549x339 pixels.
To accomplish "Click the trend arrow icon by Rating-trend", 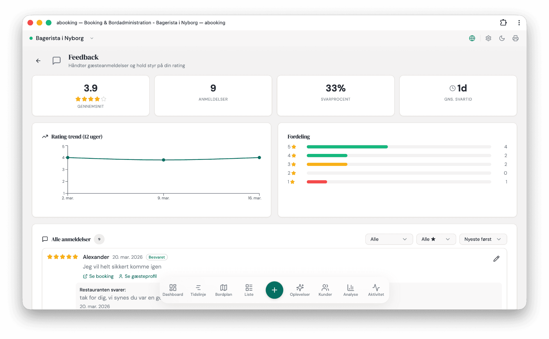I will pyautogui.click(x=45, y=137).
